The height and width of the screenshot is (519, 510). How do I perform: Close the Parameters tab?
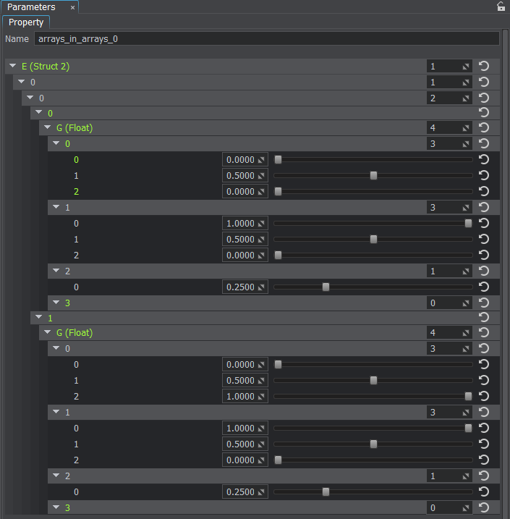click(72, 7)
